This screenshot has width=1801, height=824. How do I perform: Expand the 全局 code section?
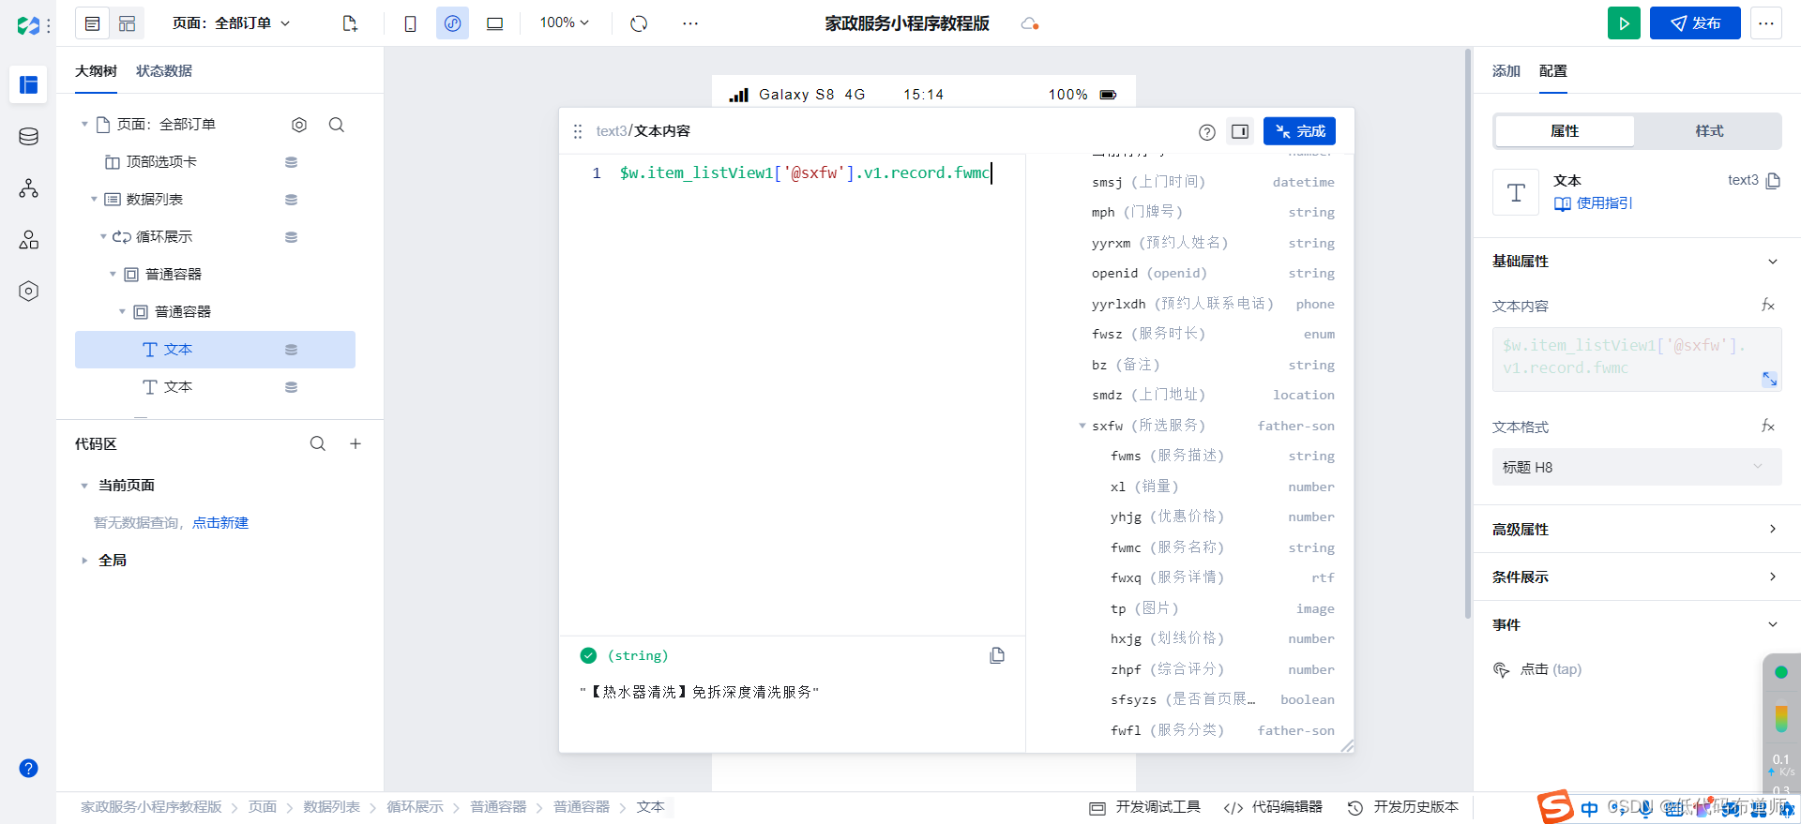(84, 561)
